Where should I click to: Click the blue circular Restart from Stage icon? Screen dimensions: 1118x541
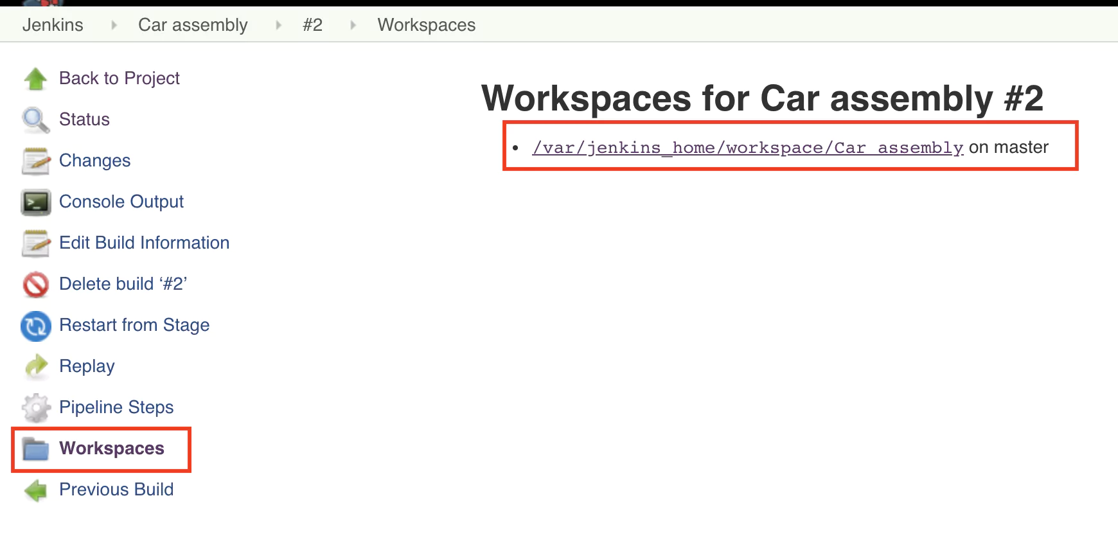tap(36, 326)
